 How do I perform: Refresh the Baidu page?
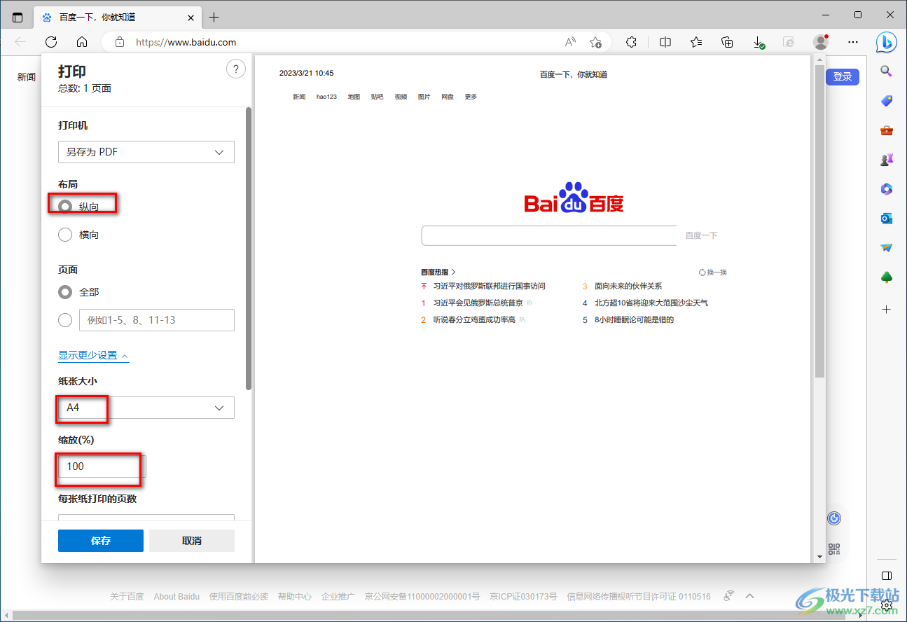tap(50, 42)
